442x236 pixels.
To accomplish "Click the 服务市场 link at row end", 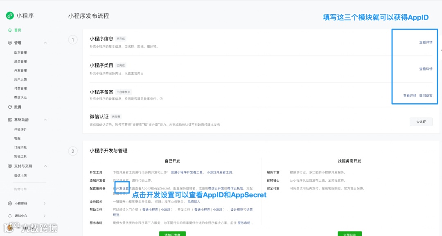I will tap(244, 223).
